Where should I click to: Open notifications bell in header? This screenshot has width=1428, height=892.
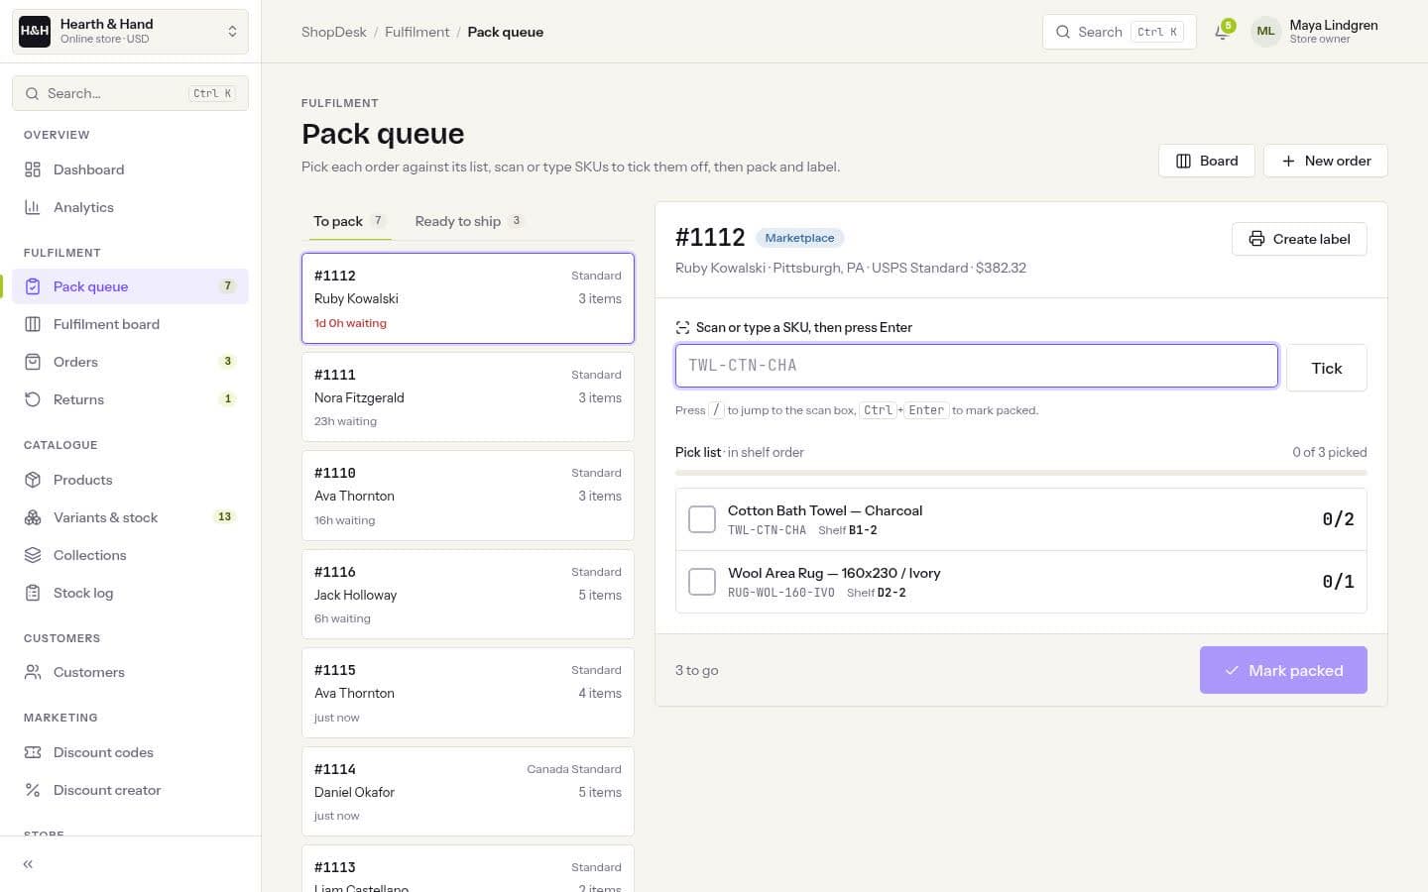tap(1222, 32)
